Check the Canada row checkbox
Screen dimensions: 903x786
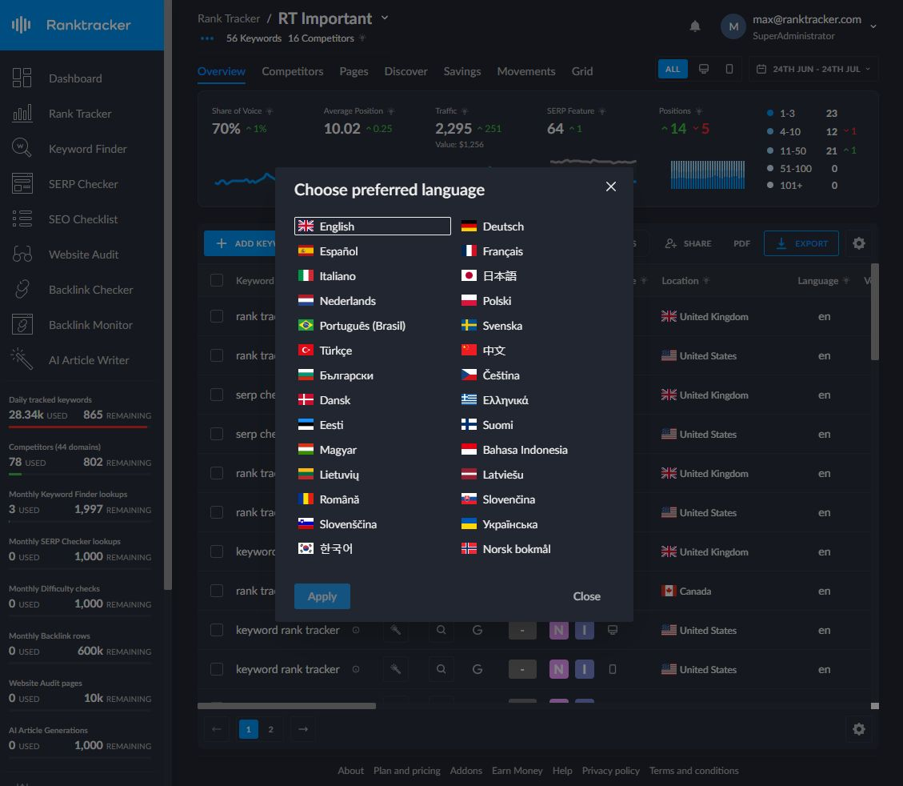(217, 591)
